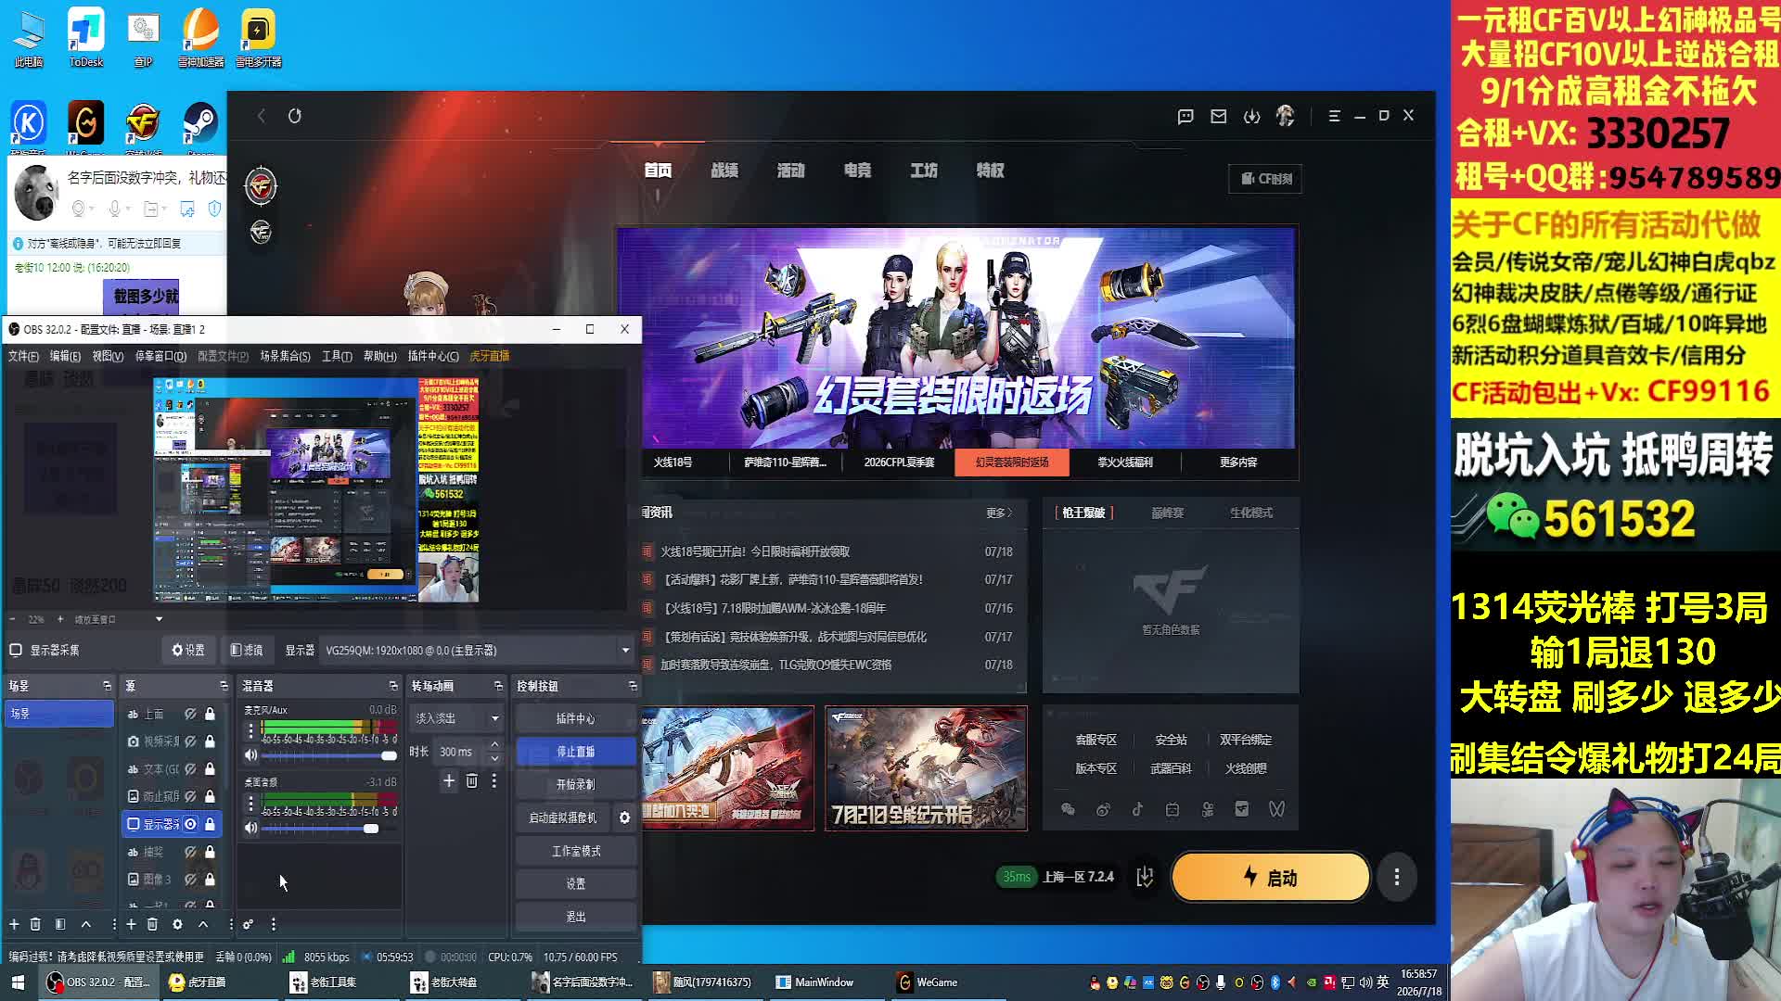Open advanced audio properties in OBS mixer
Screen dimensions: 1781x1001
[249, 924]
